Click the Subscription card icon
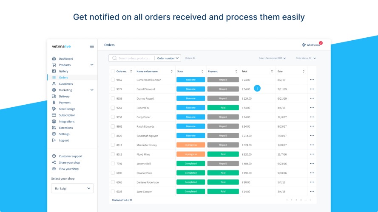The height and width of the screenshot is (212, 378). click(x=54, y=115)
